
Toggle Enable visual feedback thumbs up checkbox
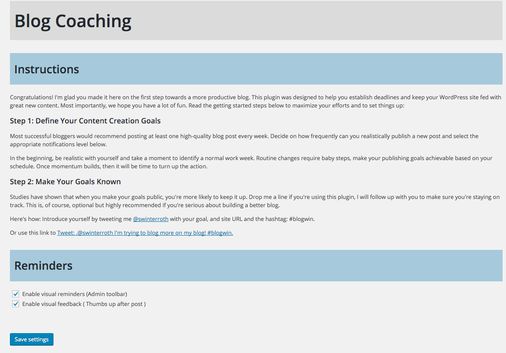16,304
